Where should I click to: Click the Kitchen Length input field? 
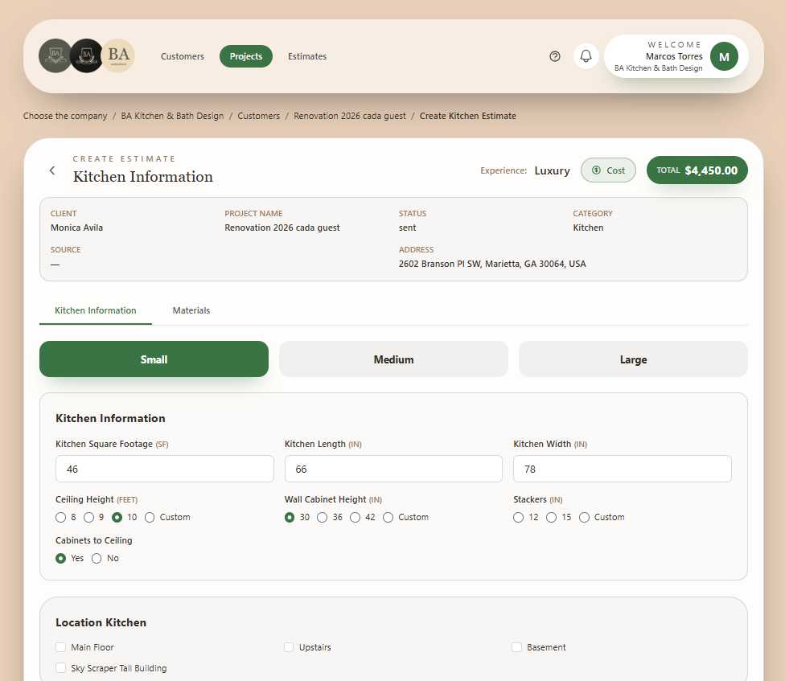point(393,469)
